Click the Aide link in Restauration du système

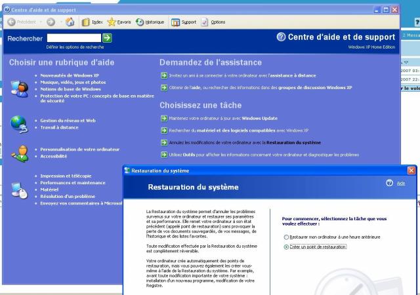(401, 184)
